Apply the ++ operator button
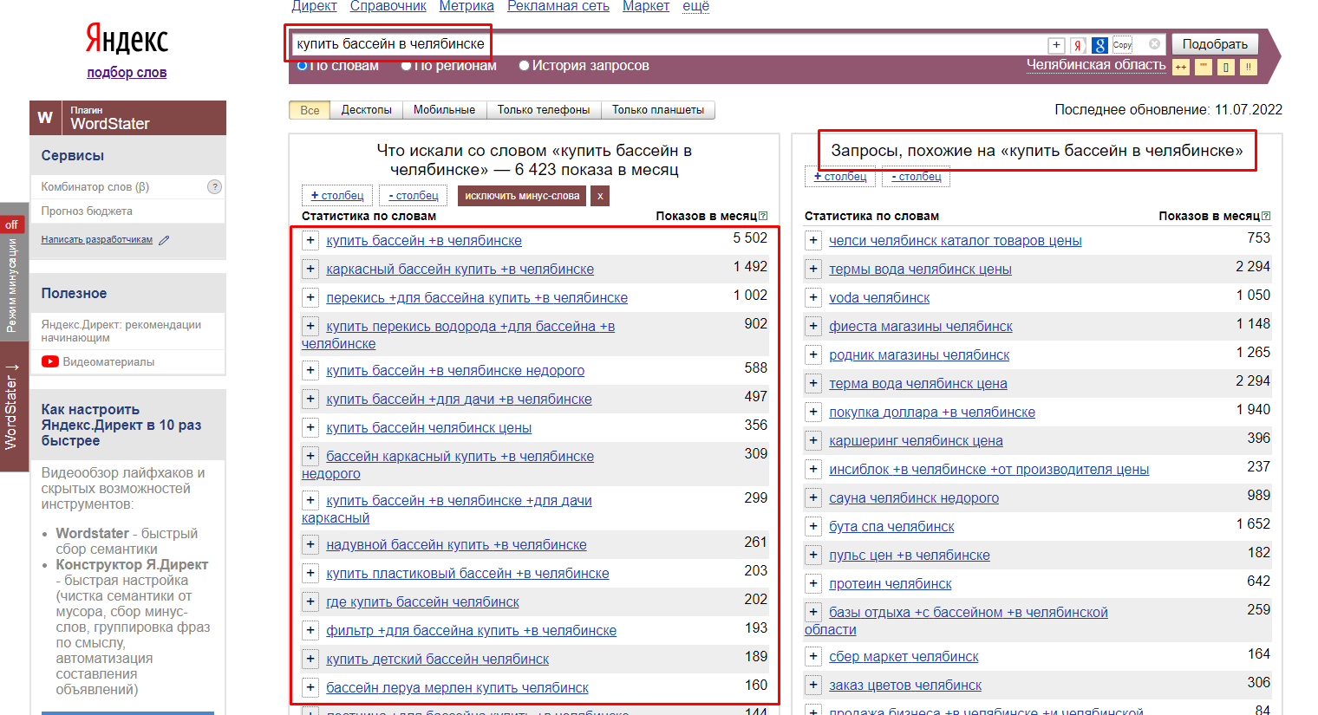 click(1181, 67)
